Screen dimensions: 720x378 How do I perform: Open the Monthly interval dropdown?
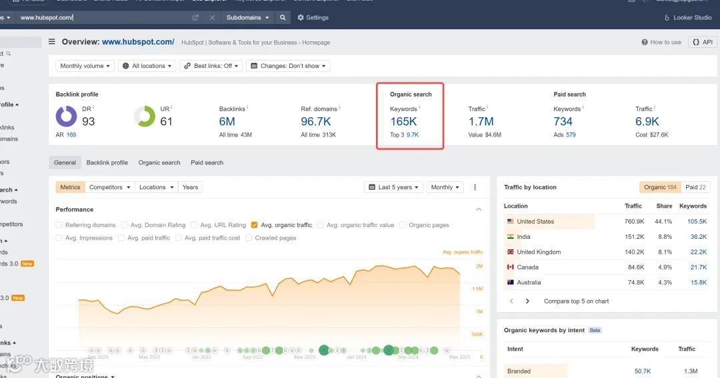tap(445, 187)
